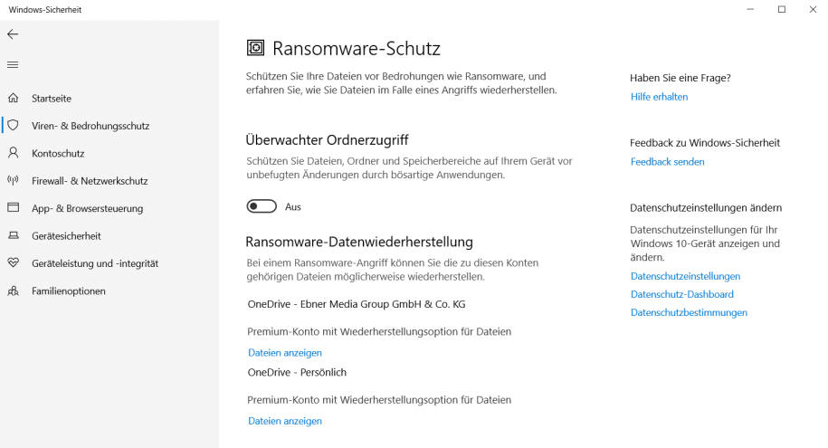Image resolution: width=828 pixels, height=448 pixels.
Task: Click the Geräteleistung heart icon
Action: pos(14,262)
